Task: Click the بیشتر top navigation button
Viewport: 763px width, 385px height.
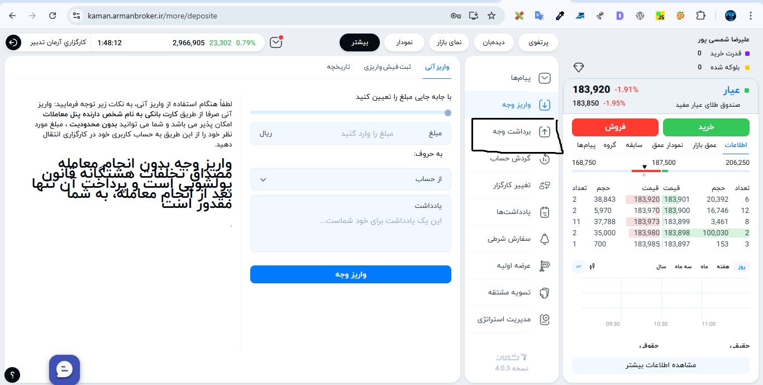Action: point(360,42)
